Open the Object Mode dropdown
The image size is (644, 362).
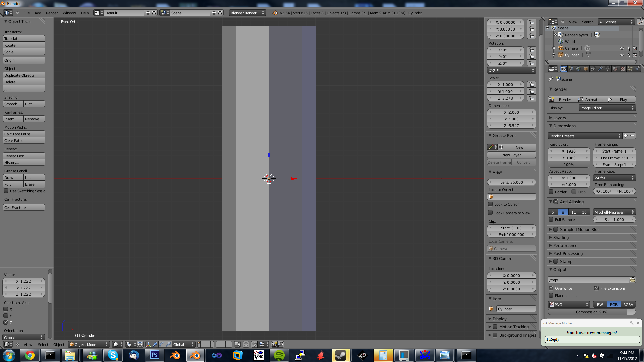pos(89,344)
